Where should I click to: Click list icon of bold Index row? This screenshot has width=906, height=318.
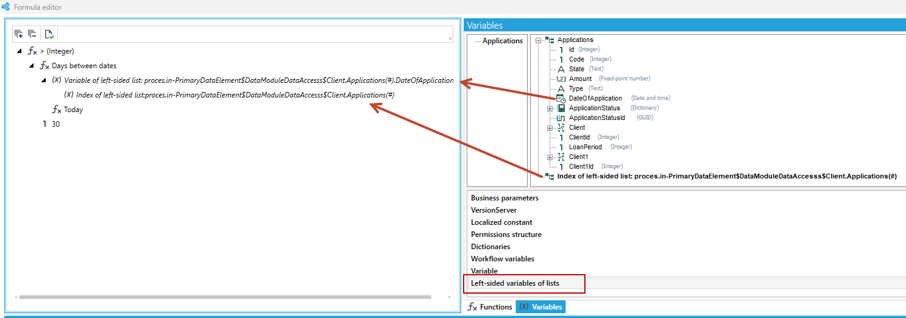pyautogui.click(x=550, y=176)
